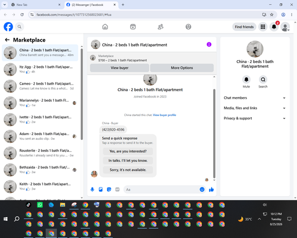Expand Chat members section
This screenshot has width=297, height=238.
[x=255, y=98]
